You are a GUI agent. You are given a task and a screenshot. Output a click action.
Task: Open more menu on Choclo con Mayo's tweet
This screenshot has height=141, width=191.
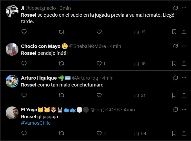pos(184,46)
